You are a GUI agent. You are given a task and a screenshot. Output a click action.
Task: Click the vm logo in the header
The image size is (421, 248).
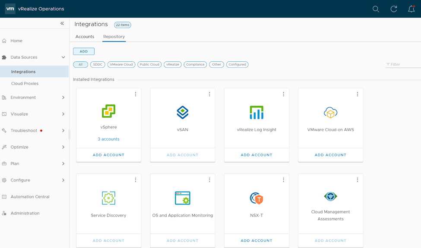tap(10, 9)
